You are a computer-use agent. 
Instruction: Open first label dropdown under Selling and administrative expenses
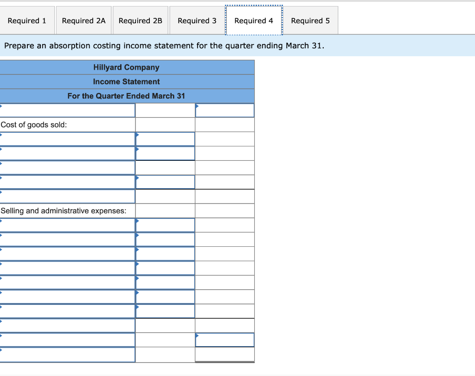click(x=67, y=225)
